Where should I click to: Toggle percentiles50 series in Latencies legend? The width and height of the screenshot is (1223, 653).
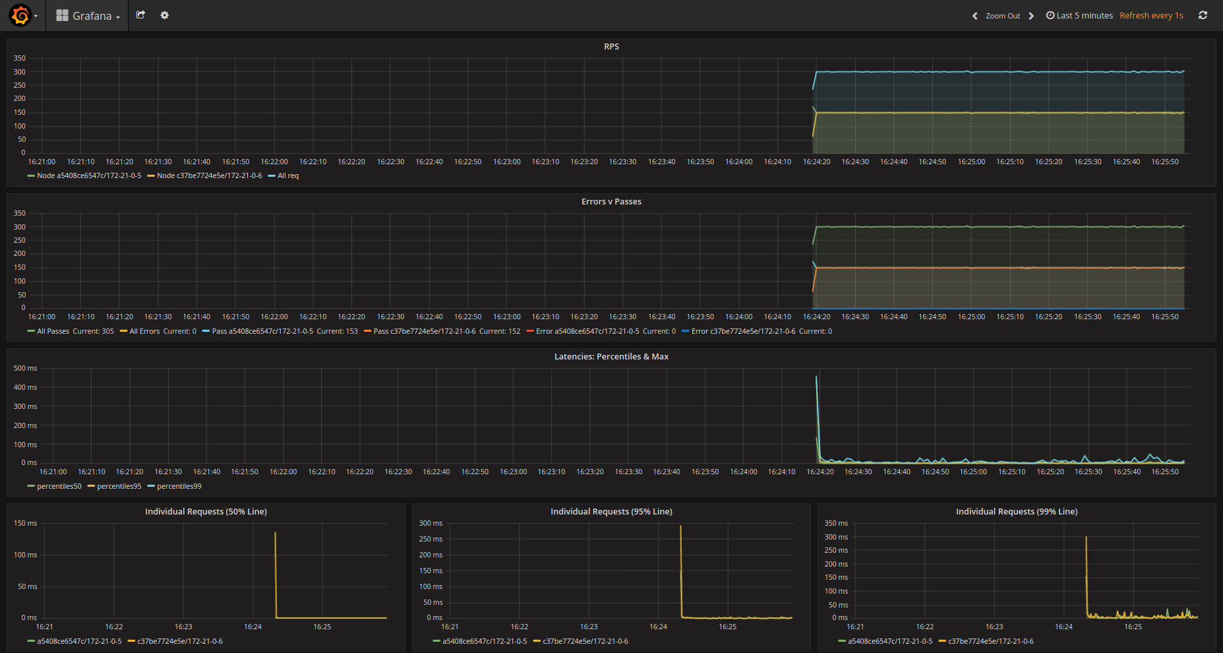[x=59, y=487]
